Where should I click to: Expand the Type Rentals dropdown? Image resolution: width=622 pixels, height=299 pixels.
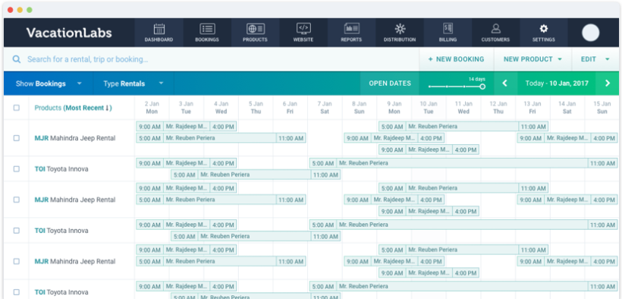click(x=134, y=83)
